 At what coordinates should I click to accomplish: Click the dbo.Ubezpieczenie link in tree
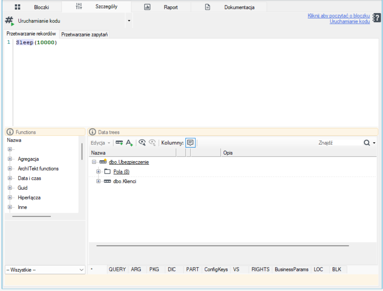(x=129, y=162)
